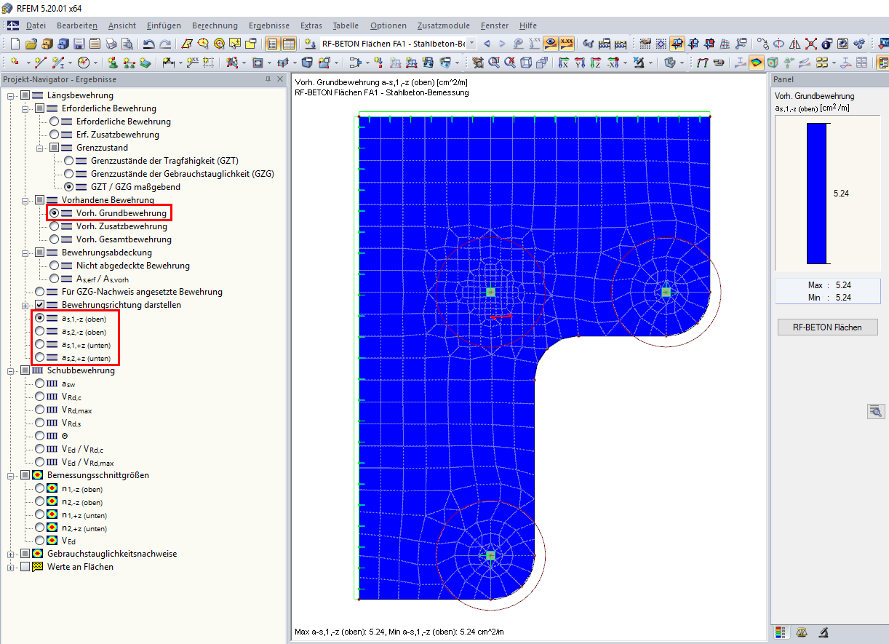This screenshot has height=644, width=889.
Task: Toggle the colored isosurface results icon
Action: 757,63
